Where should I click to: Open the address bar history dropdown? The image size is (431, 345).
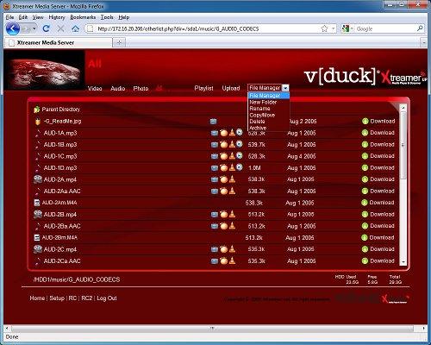(334, 28)
